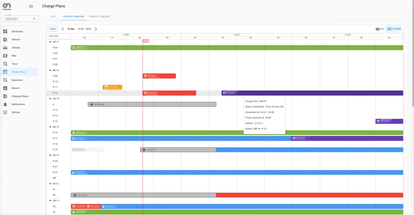The image size is (414, 215).
Task: Click the purple scheduled plan on P-12
Action: [x=312, y=93]
